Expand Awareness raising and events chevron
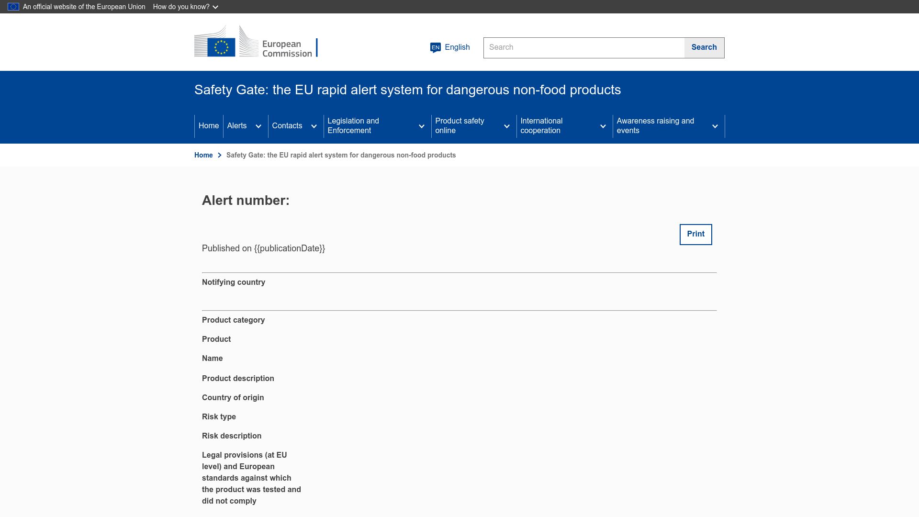Screen dimensions: 919x517 coord(715,126)
